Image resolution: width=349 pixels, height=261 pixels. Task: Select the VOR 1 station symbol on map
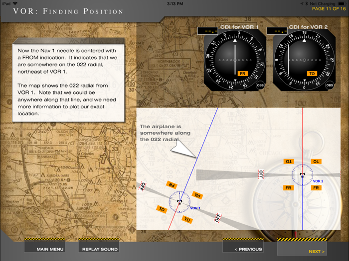(x=179, y=202)
